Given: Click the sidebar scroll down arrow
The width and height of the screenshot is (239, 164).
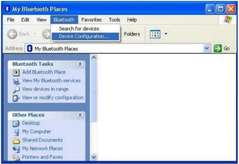Looking at the screenshot, I should click(x=94, y=157).
